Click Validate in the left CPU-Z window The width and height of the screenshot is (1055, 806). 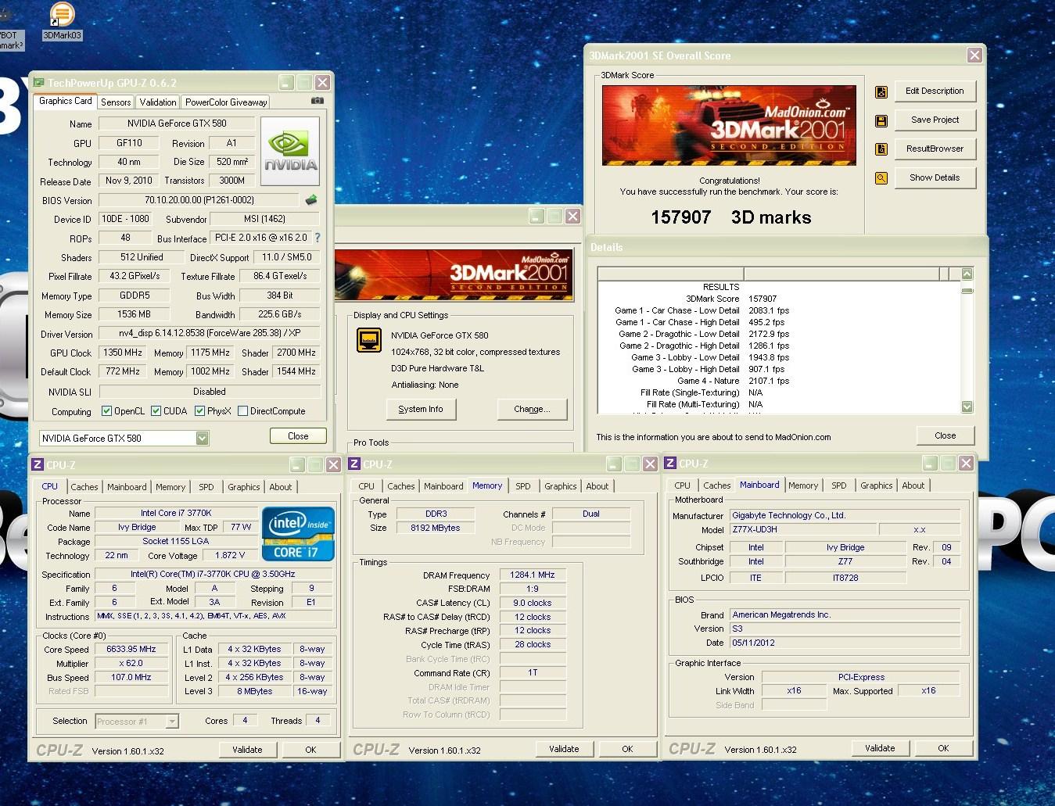coord(247,750)
